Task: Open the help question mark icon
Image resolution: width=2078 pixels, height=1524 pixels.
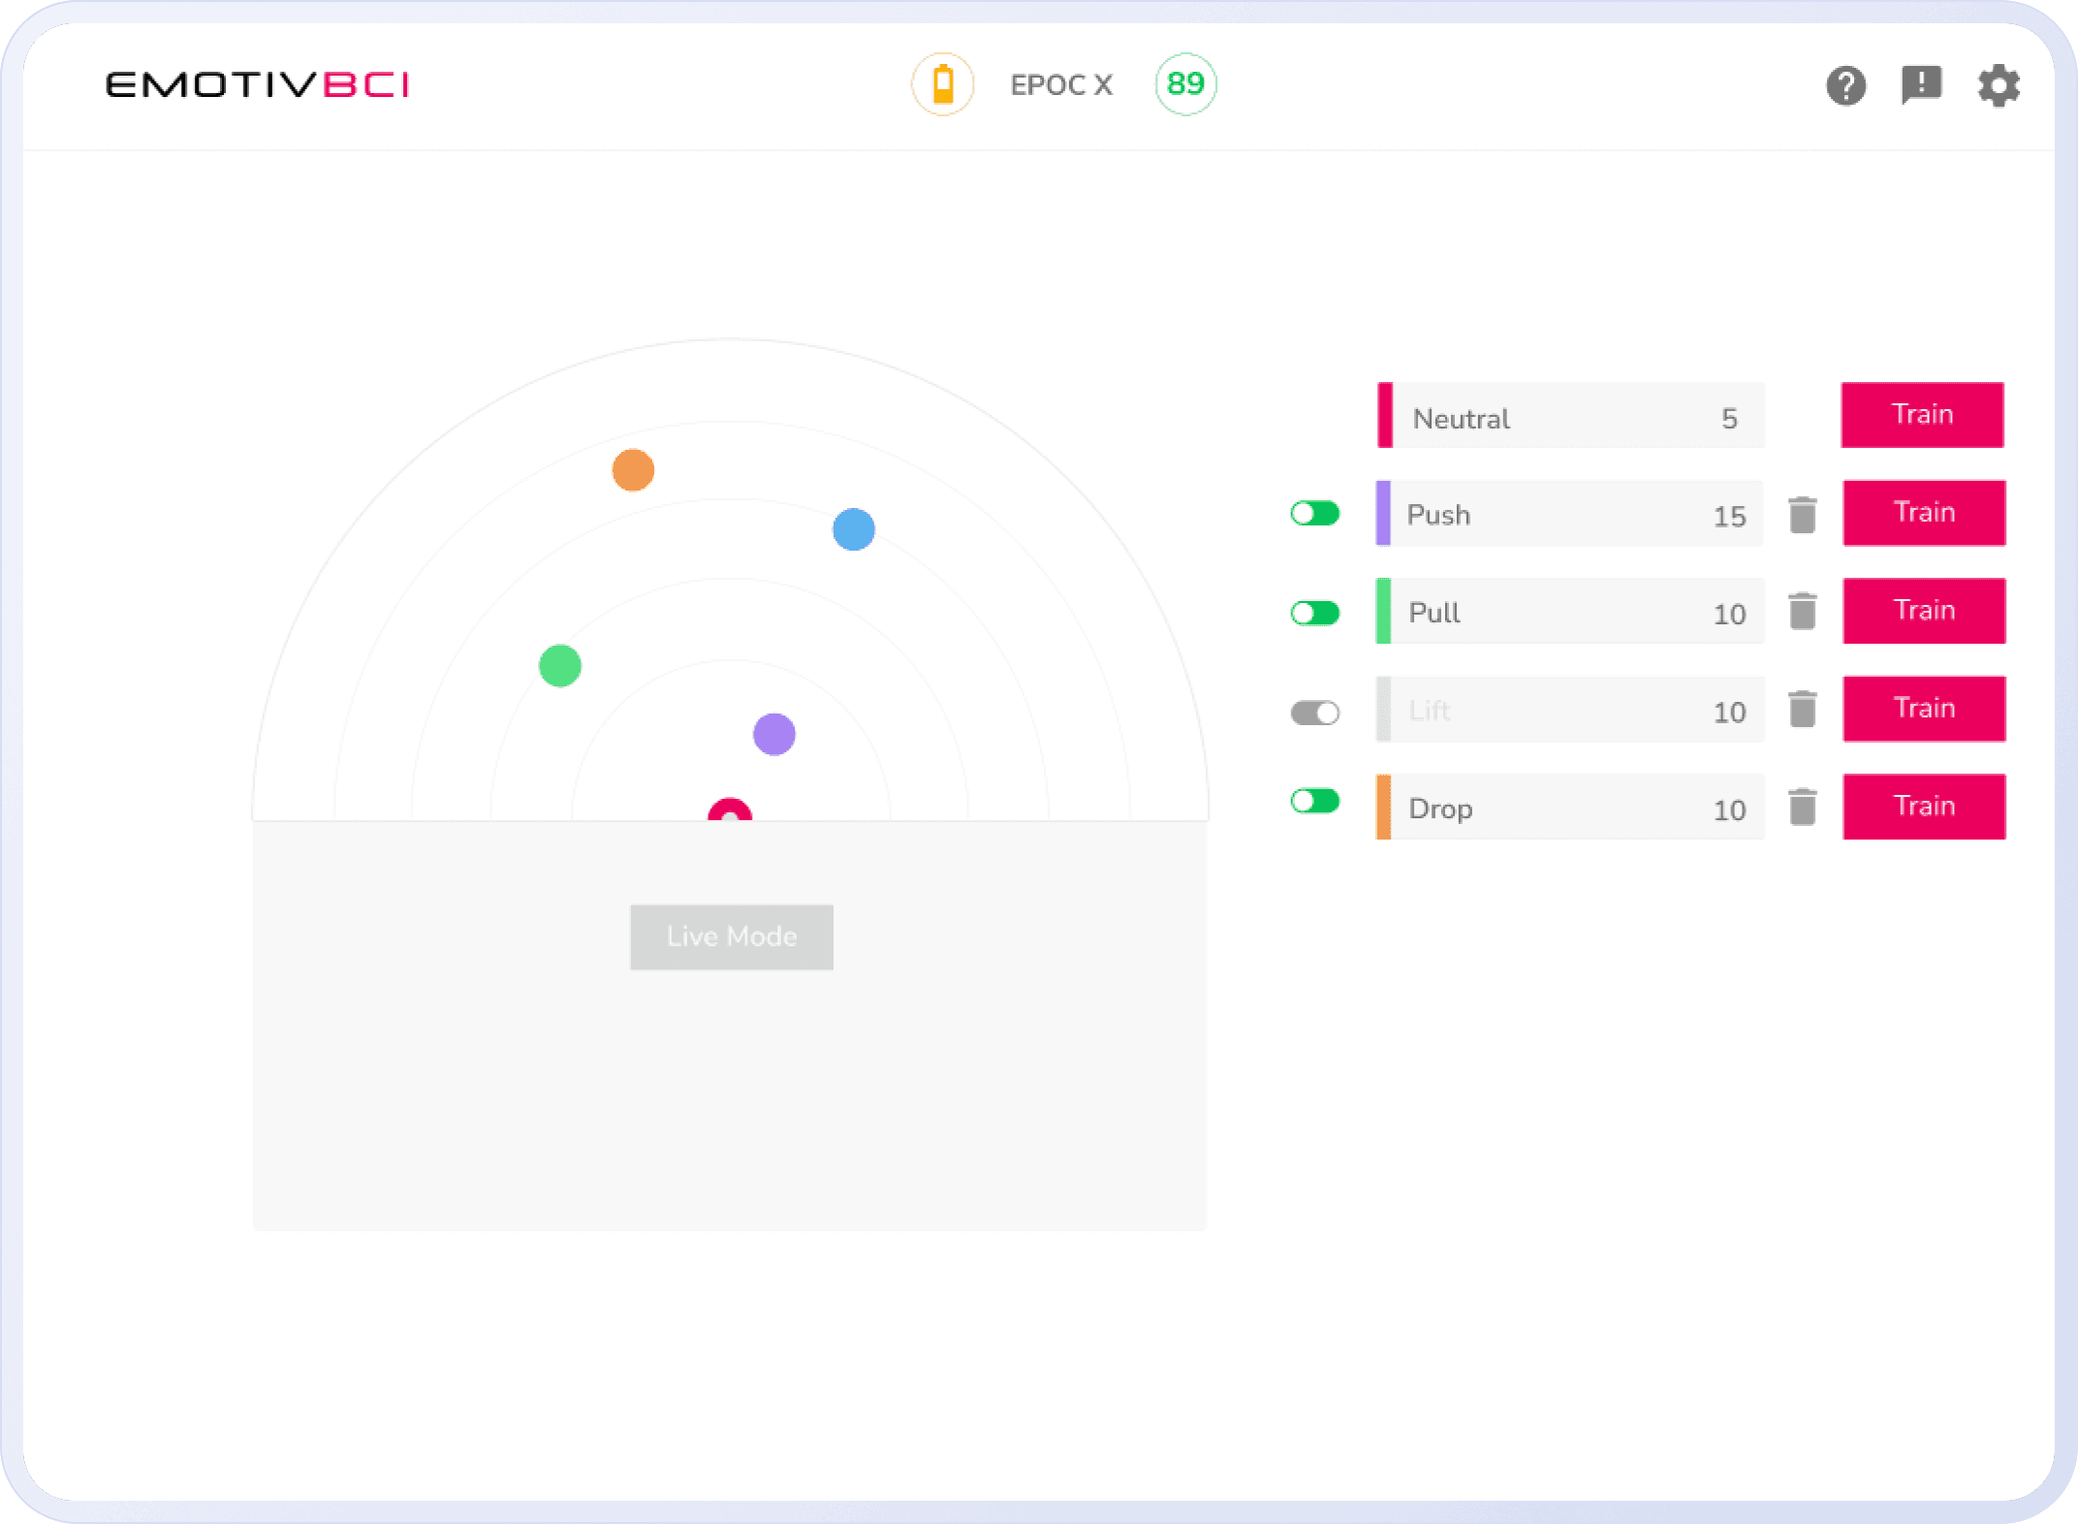Action: pyautogui.click(x=1845, y=85)
